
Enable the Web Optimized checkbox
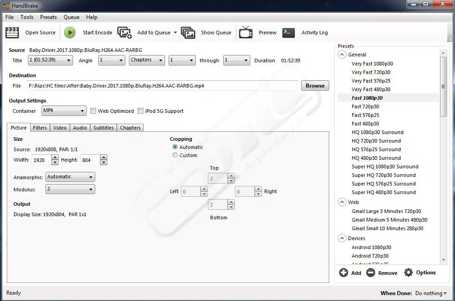(x=93, y=111)
